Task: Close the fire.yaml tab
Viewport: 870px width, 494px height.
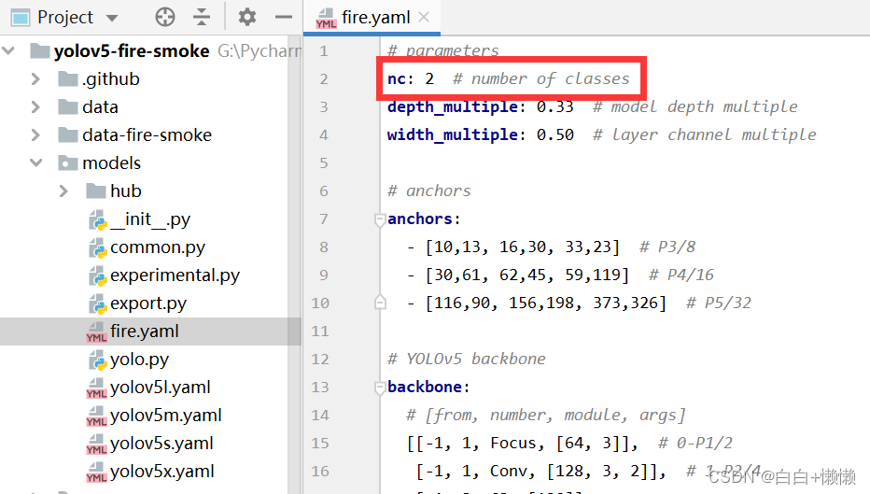Action: tap(424, 17)
